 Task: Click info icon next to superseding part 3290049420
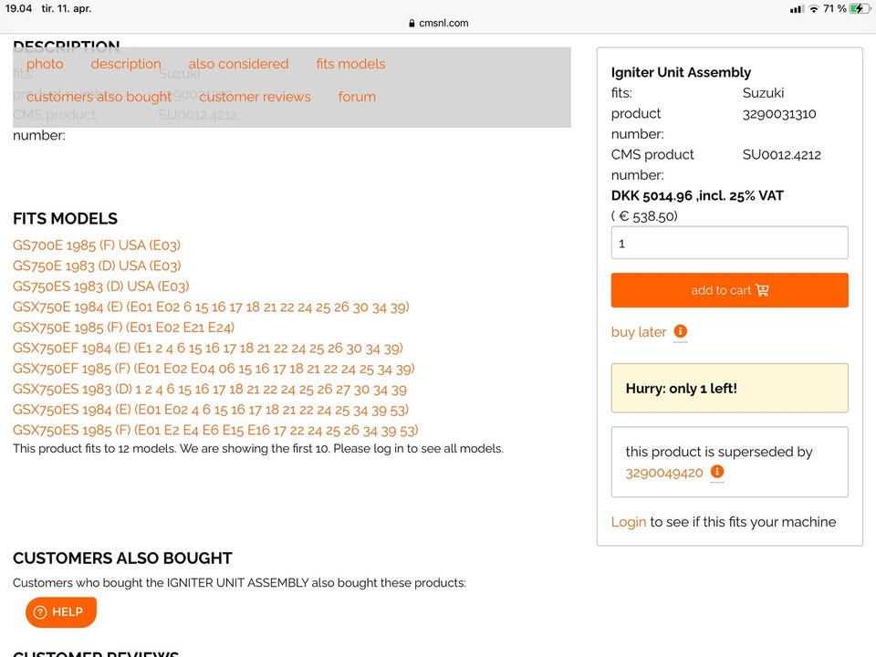pos(717,473)
